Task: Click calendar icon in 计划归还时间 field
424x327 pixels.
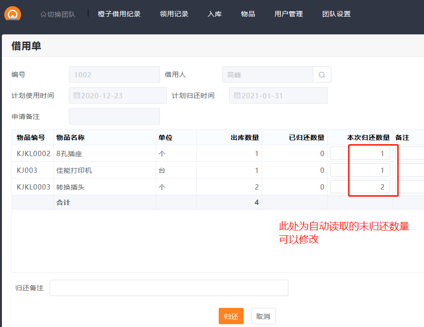Action: pos(237,95)
